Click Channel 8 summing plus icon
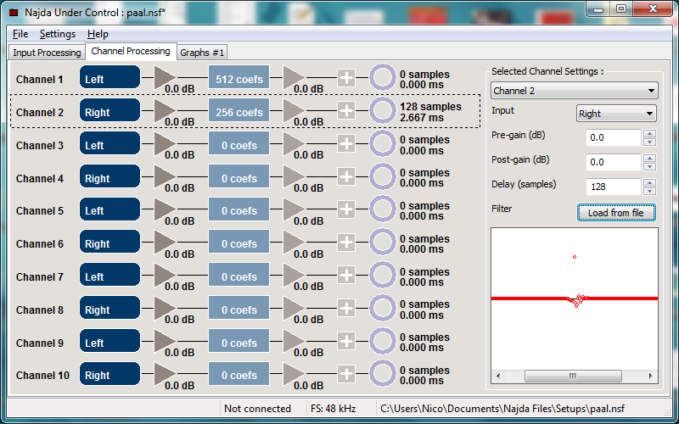Screen dimensions: 679x424 [x=346, y=309]
